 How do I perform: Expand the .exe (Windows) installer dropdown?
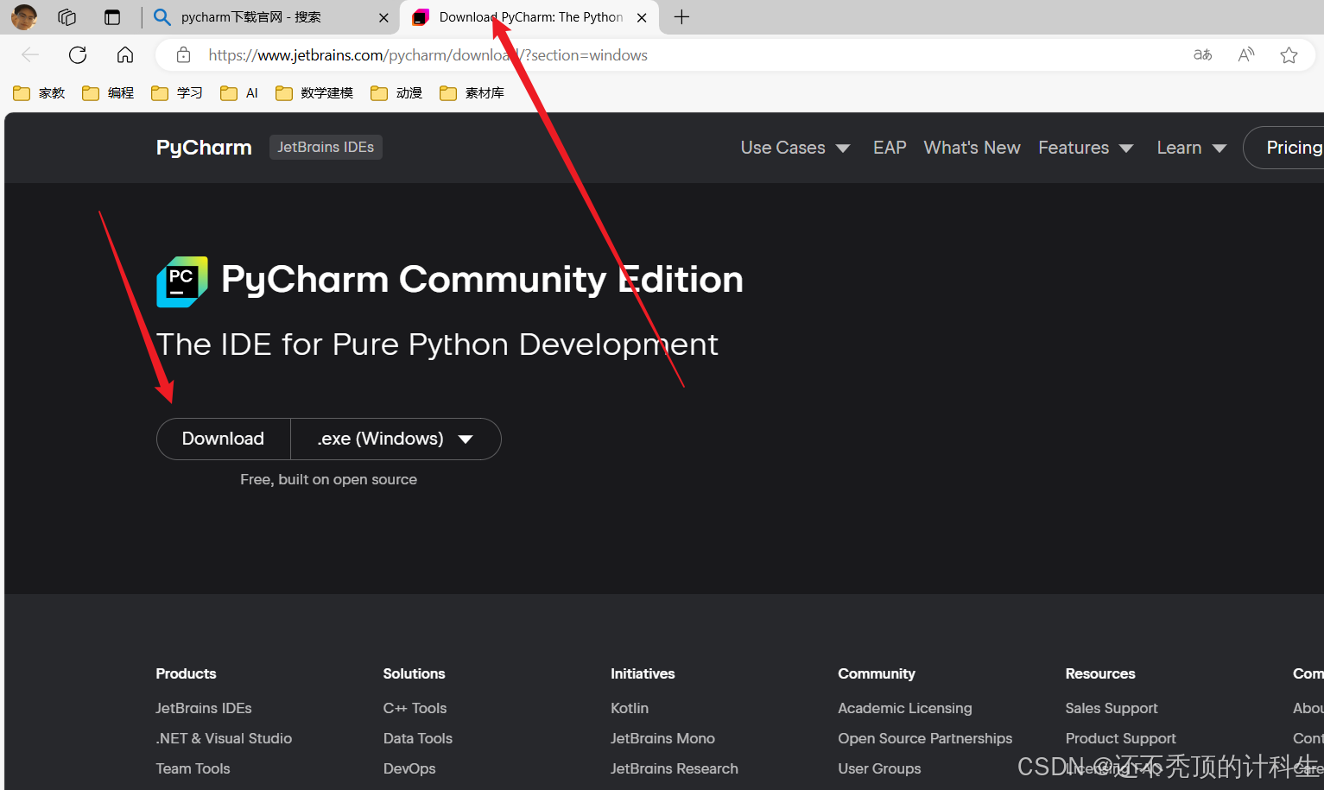click(x=396, y=439)
